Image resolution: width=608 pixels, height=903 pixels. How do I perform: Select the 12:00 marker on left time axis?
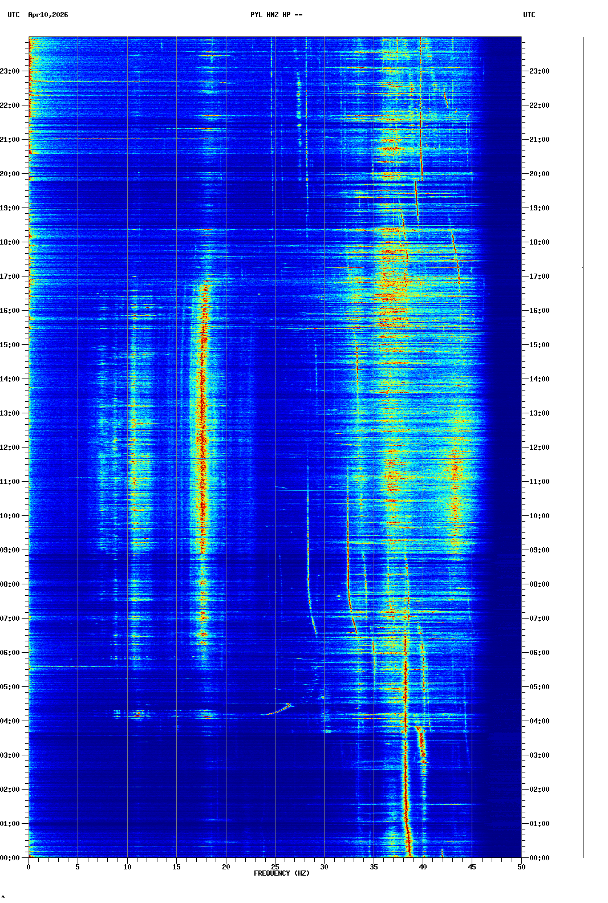pyautogui.click(x=10, y=448)
